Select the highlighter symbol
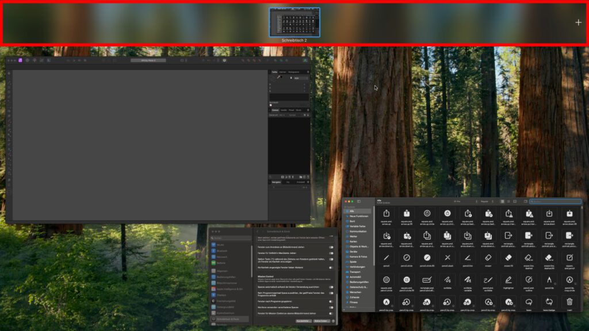Viewport: 589px width, 331px height. pyautogui.click(x=508, y=280)
